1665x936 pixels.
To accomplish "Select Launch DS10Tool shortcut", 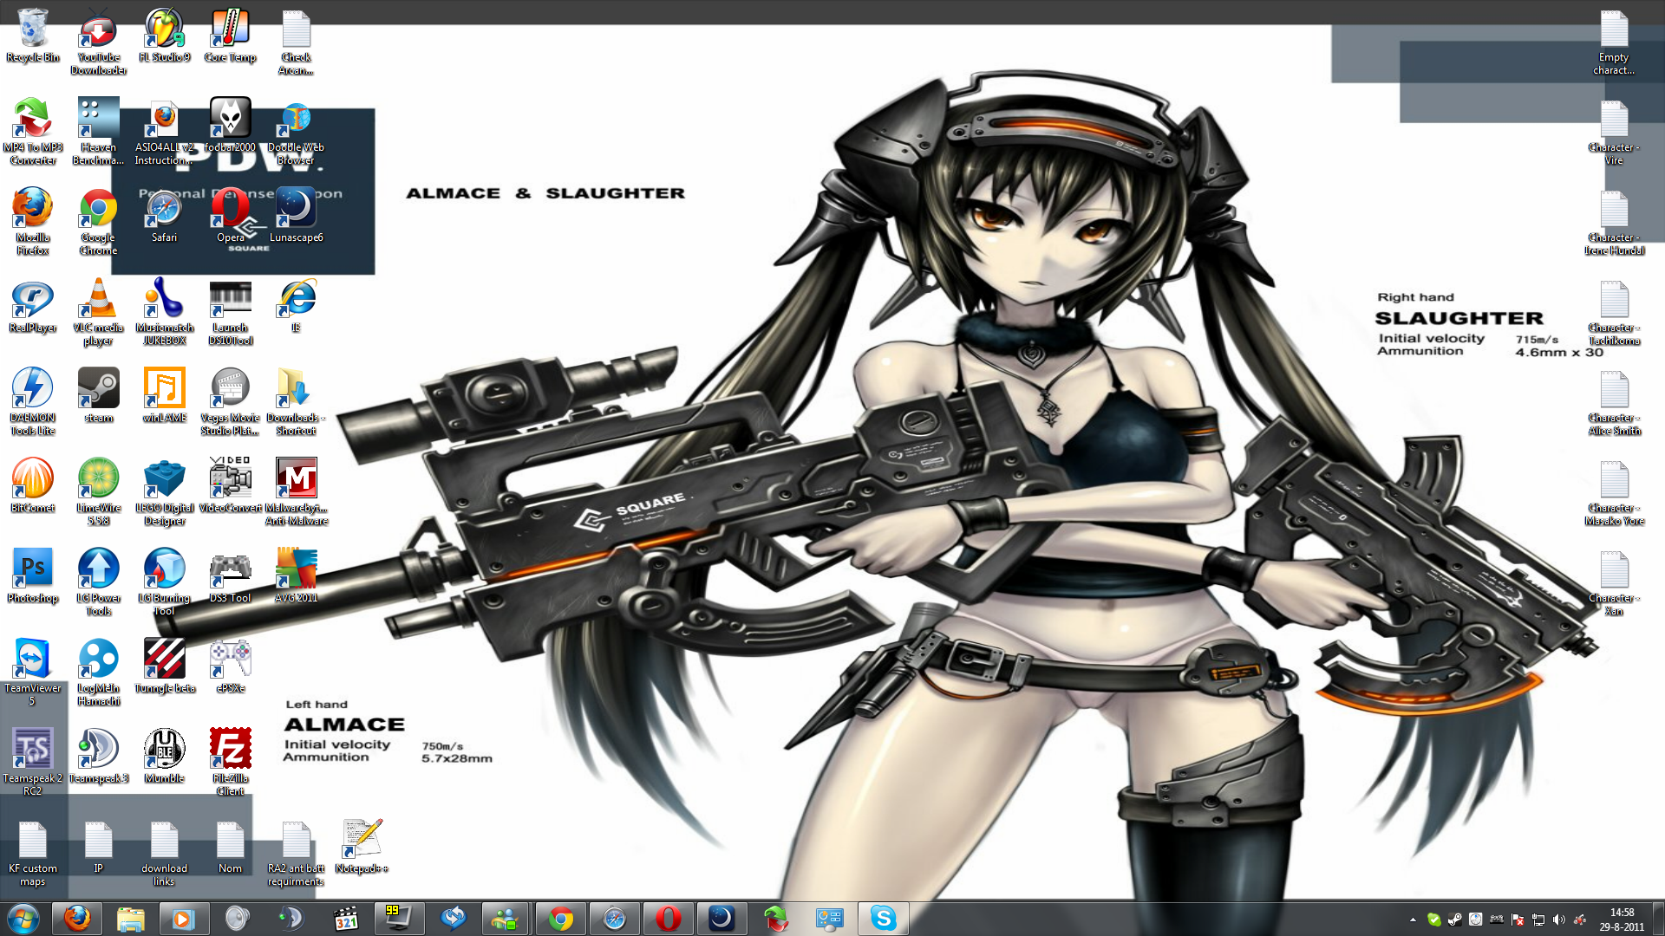I will (231, 312).
